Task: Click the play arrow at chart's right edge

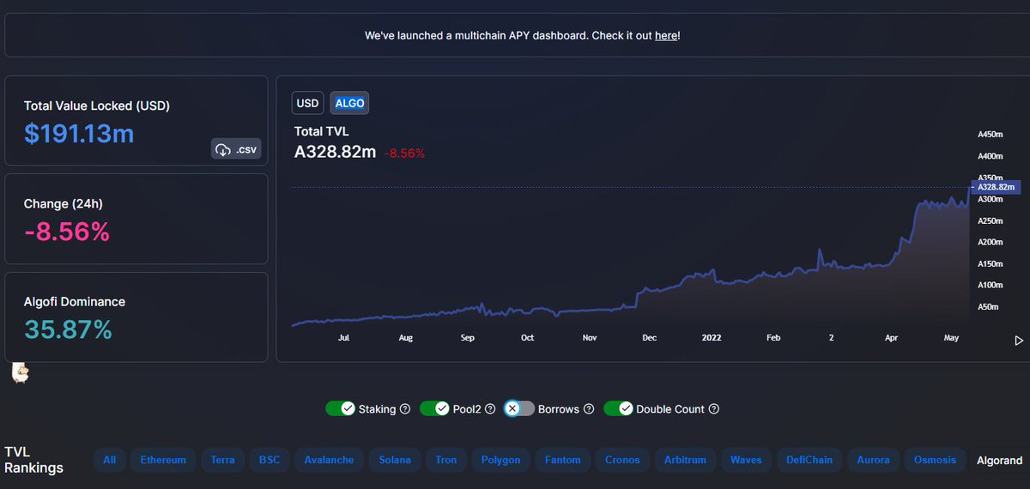Action: point(1019,341)
